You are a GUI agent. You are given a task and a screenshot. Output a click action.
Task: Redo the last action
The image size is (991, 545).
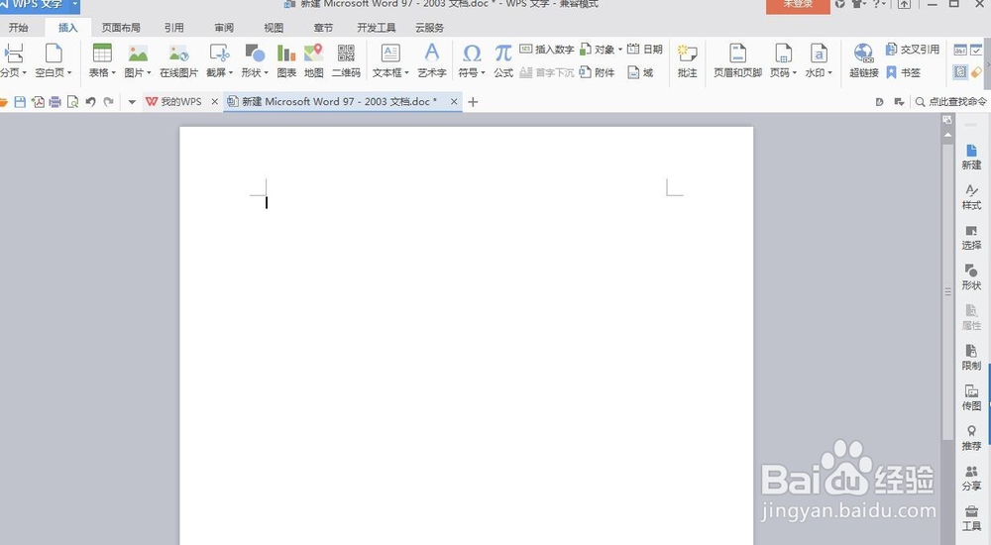[109, 102]
